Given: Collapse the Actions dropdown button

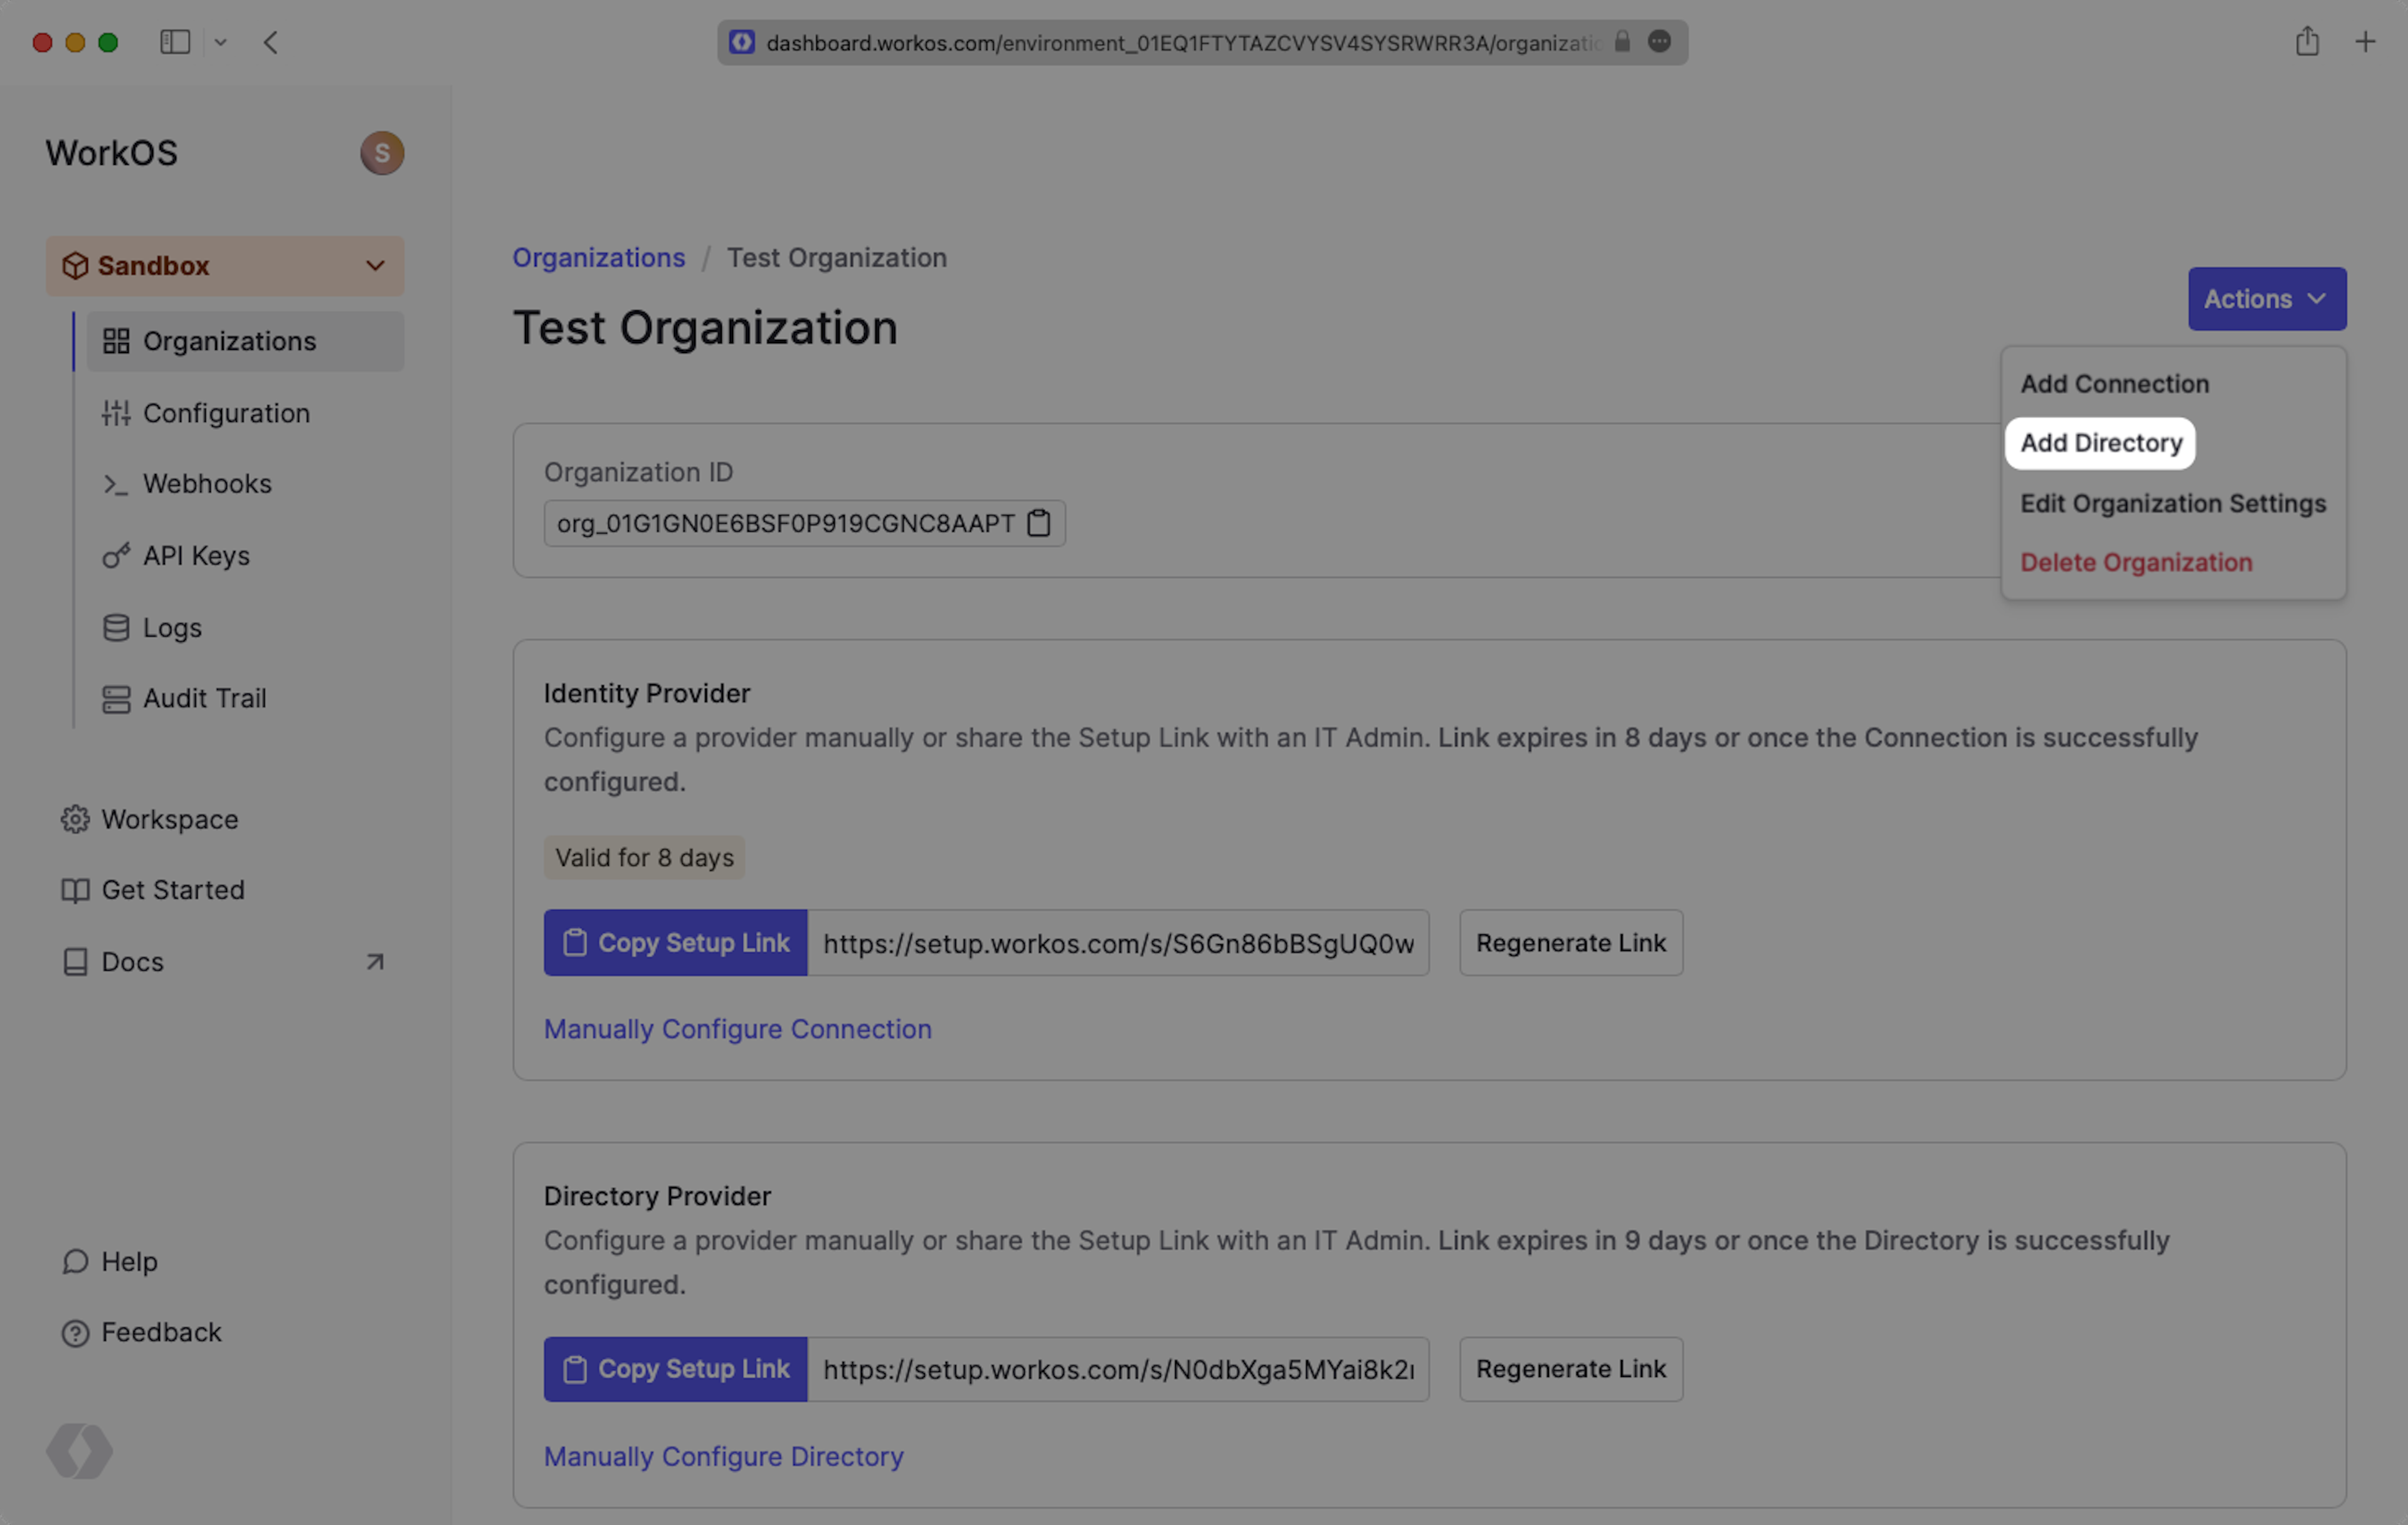Looking at the screenshot, I should tap(2266, 299).
